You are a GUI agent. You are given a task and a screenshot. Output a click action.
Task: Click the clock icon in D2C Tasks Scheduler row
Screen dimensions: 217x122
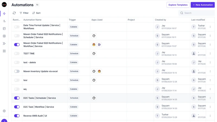point(94,98)
